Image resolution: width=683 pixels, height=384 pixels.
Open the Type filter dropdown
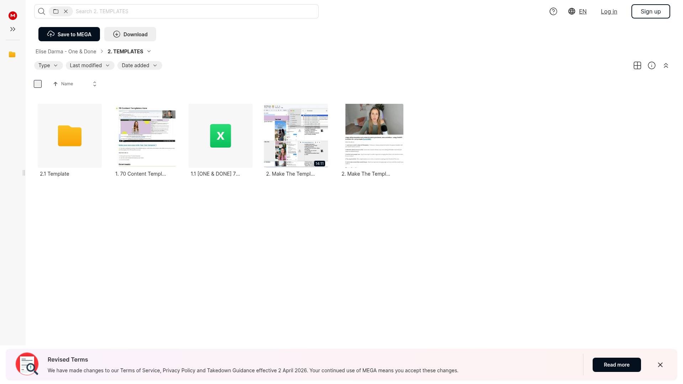tap(48, 65)
